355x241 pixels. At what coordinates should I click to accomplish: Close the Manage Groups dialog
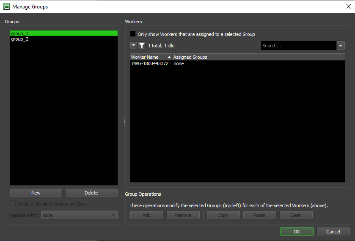click(348, 6)
